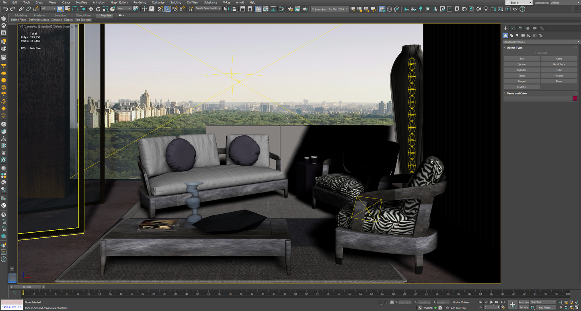Click the Undo arrow icon
The height and width of the screenshot is (311, 581).
6,9
